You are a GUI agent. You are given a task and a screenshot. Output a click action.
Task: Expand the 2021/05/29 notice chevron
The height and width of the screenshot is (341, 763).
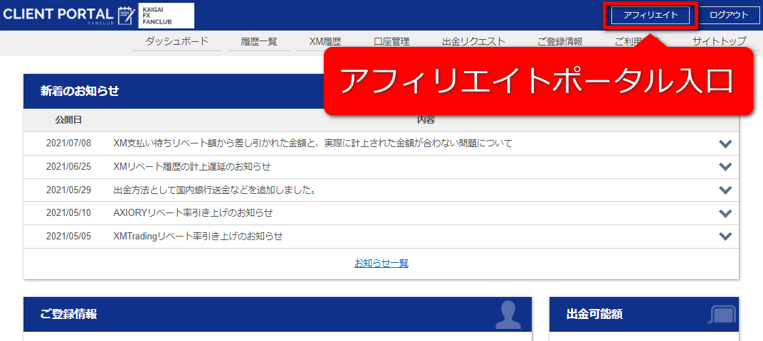pos(725,190)
